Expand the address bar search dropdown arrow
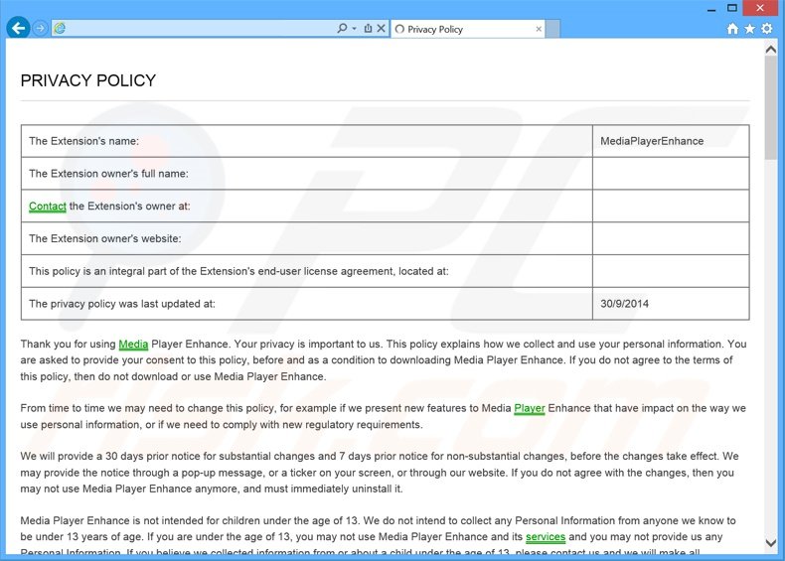 (x=354, y=29)
